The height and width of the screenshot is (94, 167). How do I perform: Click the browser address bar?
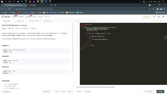click(x=81, y=9)
